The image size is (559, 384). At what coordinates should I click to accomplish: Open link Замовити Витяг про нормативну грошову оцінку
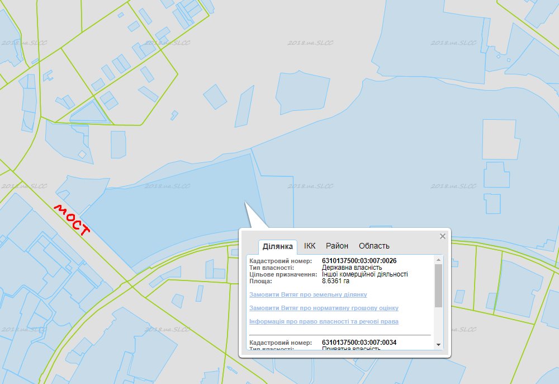click(324, 308)
